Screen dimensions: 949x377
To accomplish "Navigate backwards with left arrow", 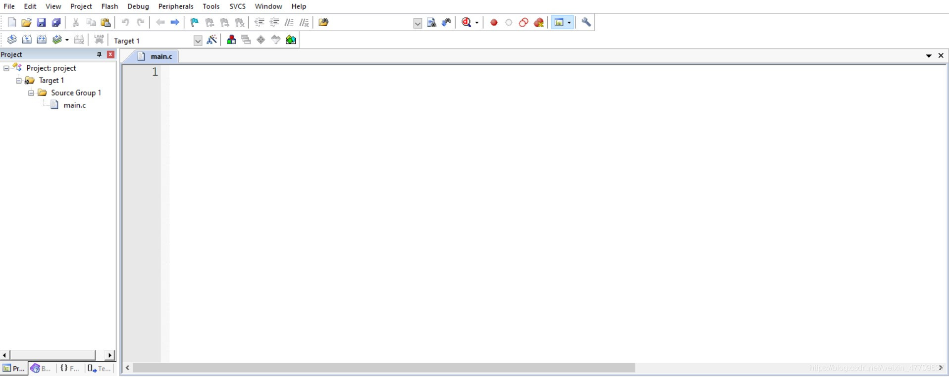I will (160, 22).
